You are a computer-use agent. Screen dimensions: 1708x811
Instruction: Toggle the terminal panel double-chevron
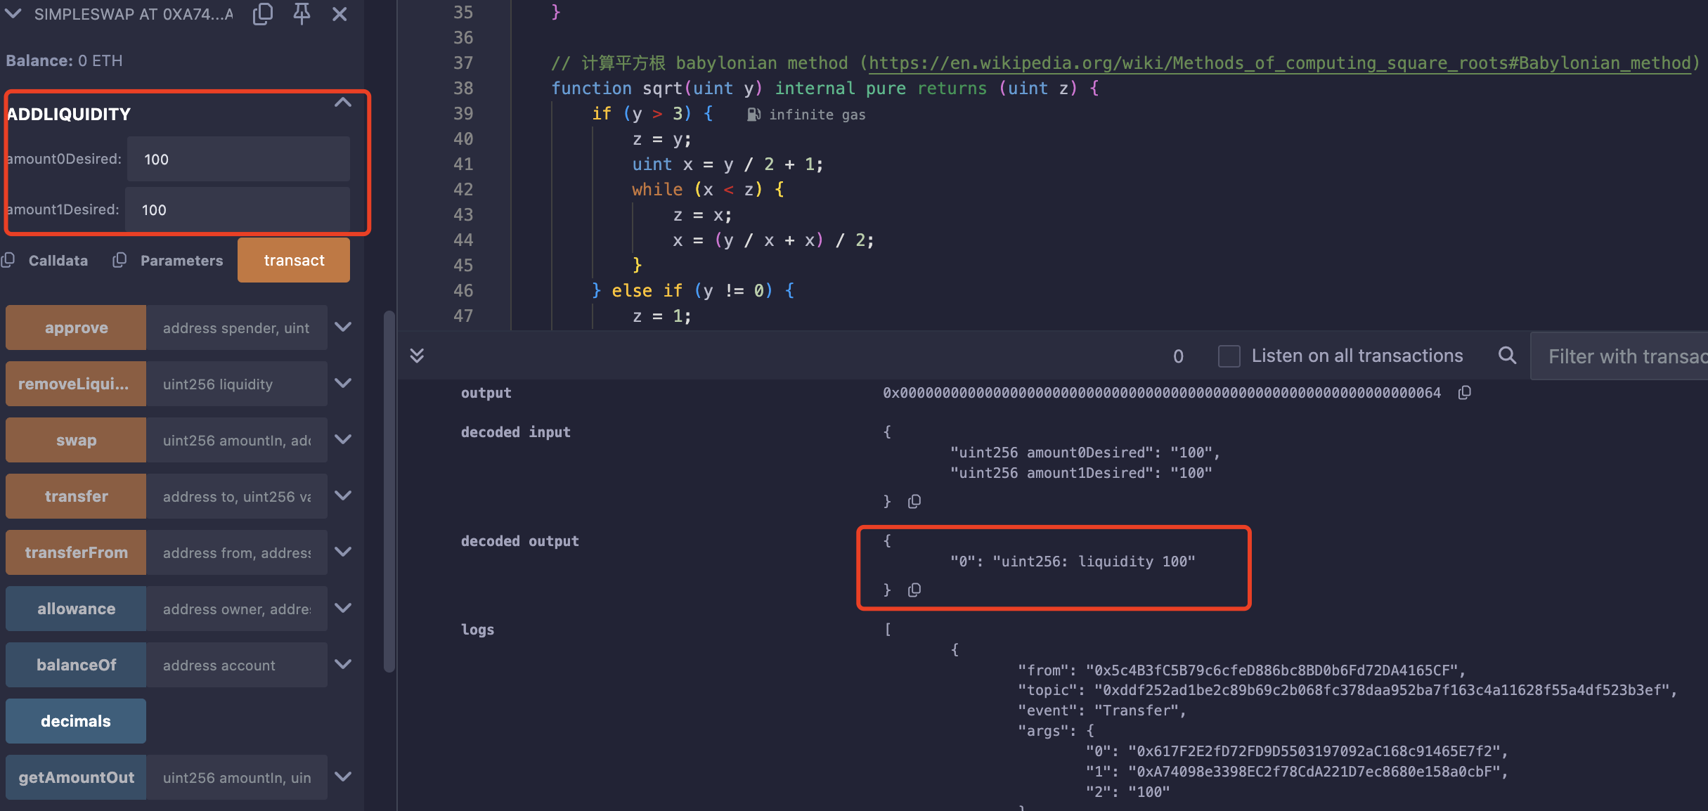coord(417,356)
